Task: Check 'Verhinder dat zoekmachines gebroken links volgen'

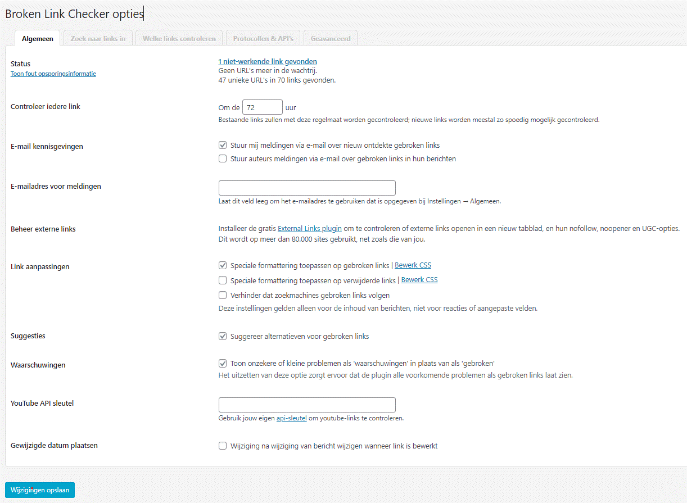Action: tap(223, 295)
